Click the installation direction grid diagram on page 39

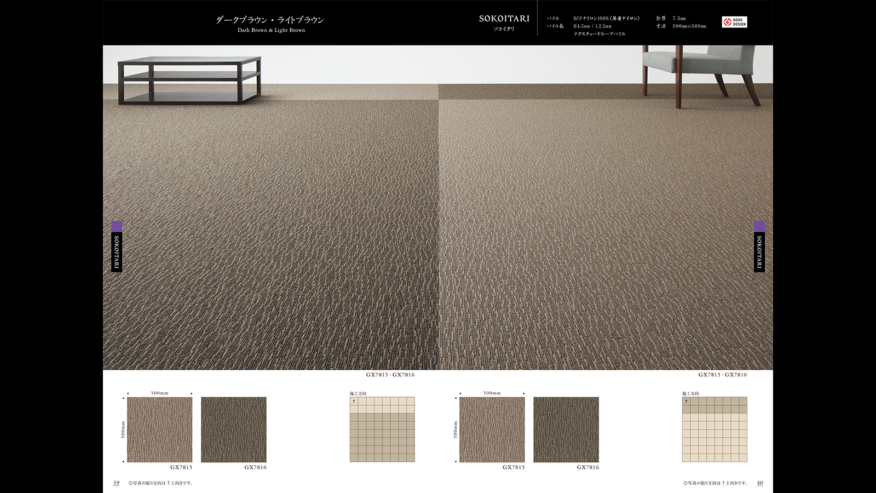pos(382,429)
